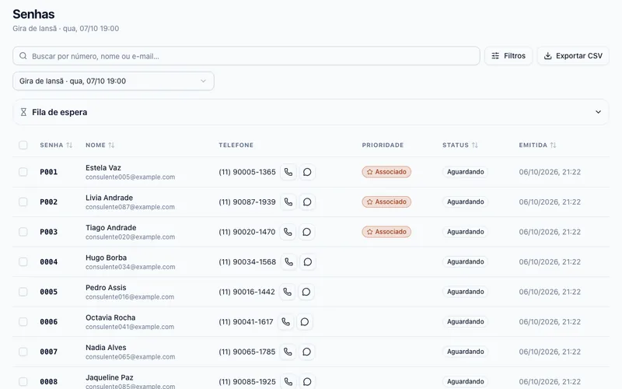Call Pedro Assis using phone icon
622x389 pixels.
pos(288,292)
